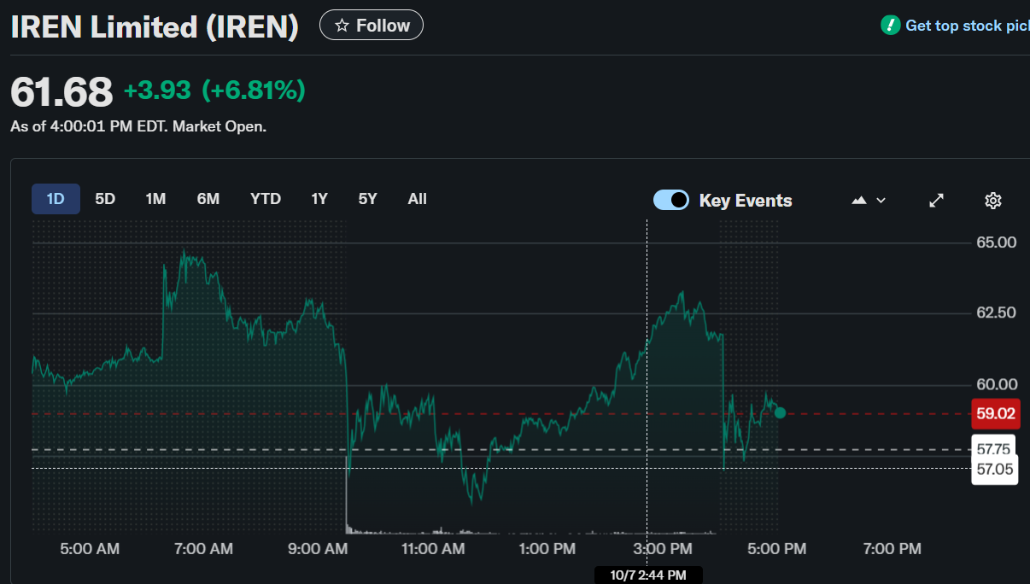Open the Get top stock picks link
The image size is (1030, 584).
[x=966, y=26]
